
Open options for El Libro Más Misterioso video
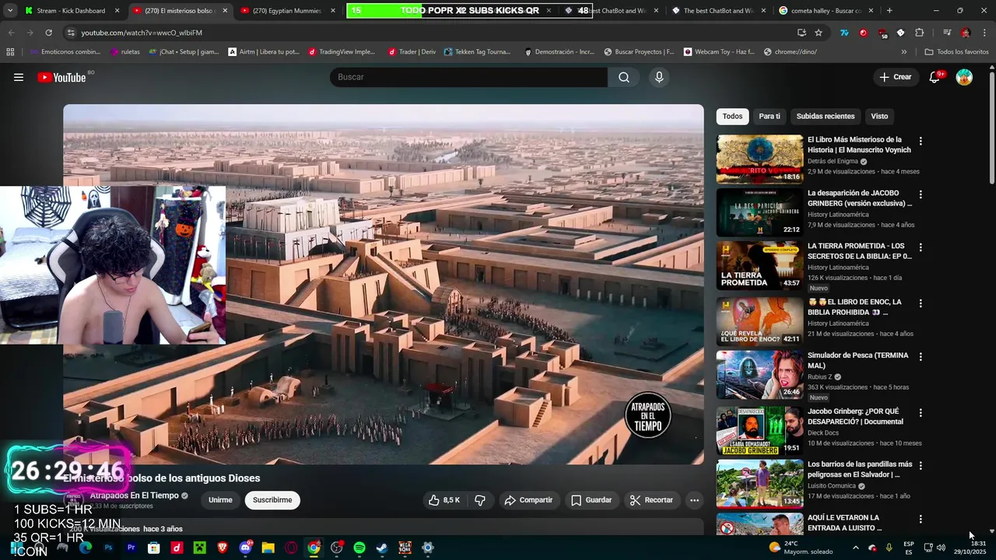(921, 142)
